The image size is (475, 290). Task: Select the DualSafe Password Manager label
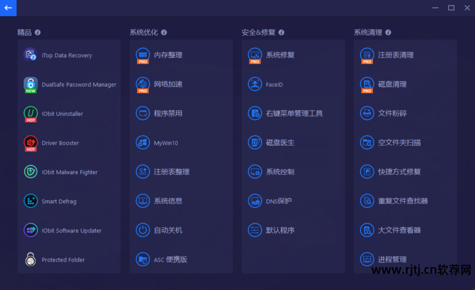tap(79, 85)
